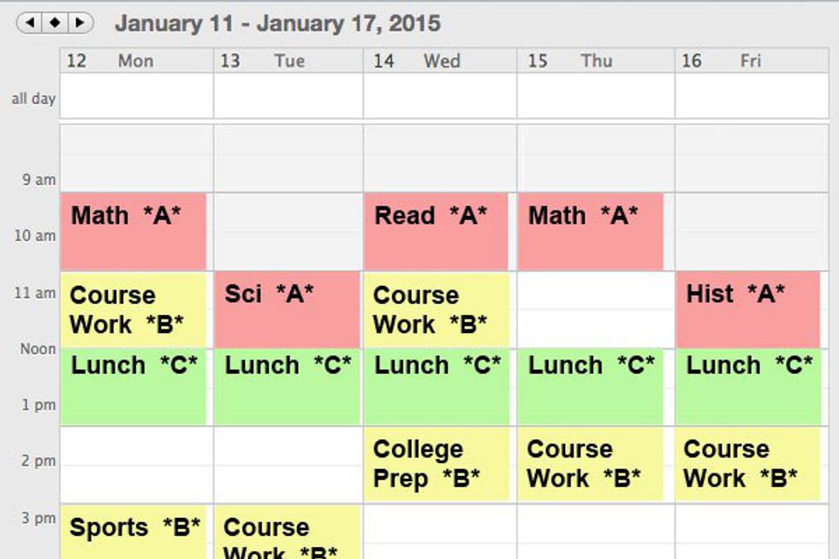This screenshot has height=559, width=839.
Task: Open Tuesday's Sci *A* event
Action: (x=287, y=310)
